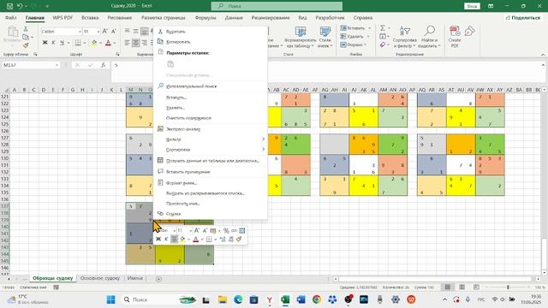Click the paste option clipboard icon in context menu
The height and width of the screenshot is (308, 548).
tap(170, 64)
